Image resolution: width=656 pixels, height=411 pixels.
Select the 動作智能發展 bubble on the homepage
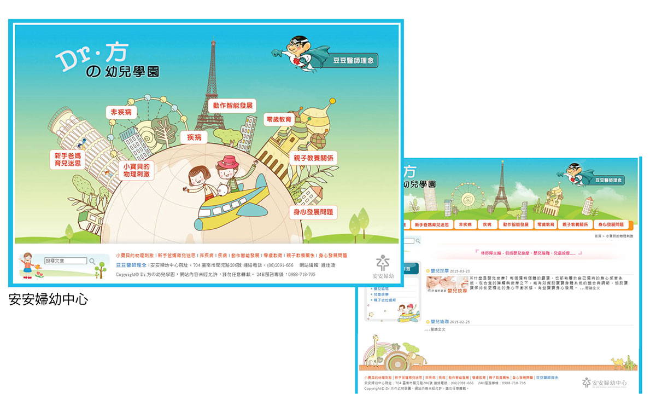tap(232, 106)
